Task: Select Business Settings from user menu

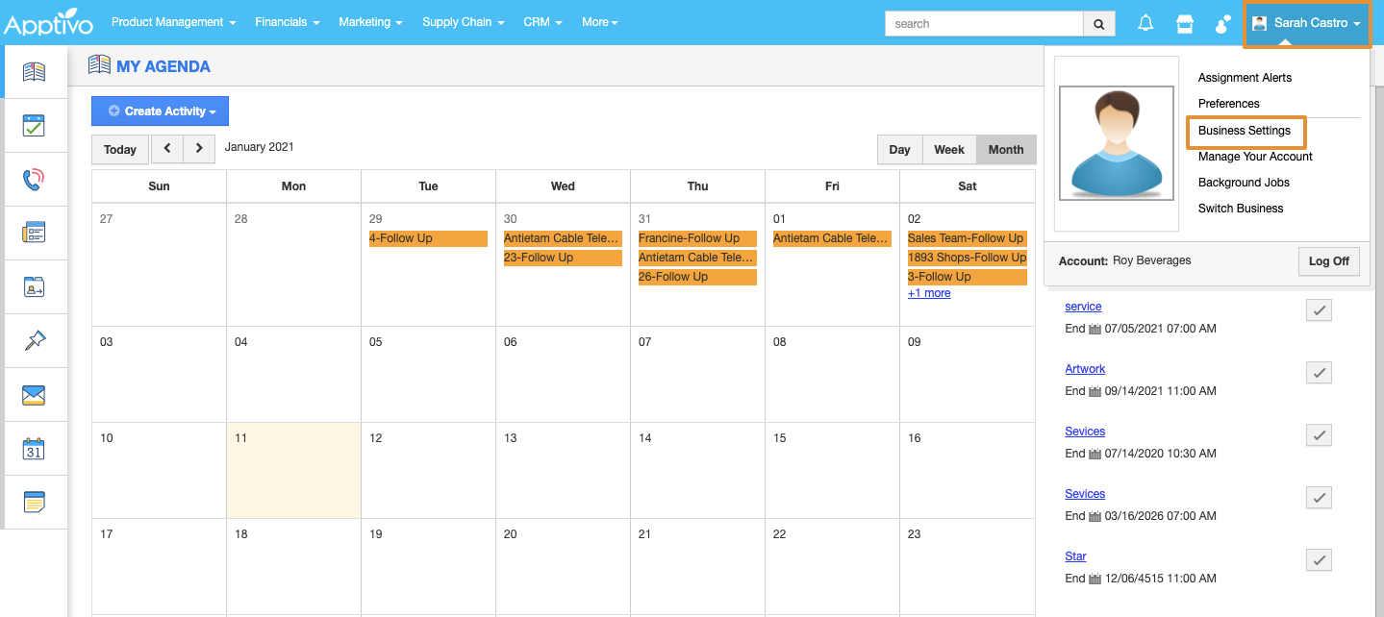Action: [x=1245, y=131]
